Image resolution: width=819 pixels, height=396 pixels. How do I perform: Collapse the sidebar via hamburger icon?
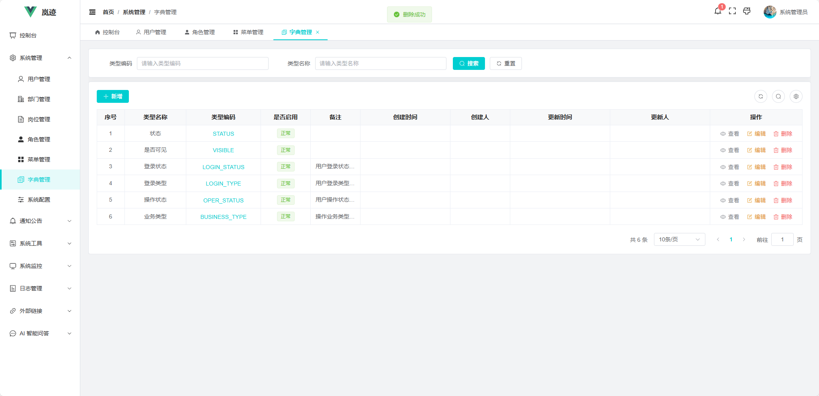tap(92, 12)
